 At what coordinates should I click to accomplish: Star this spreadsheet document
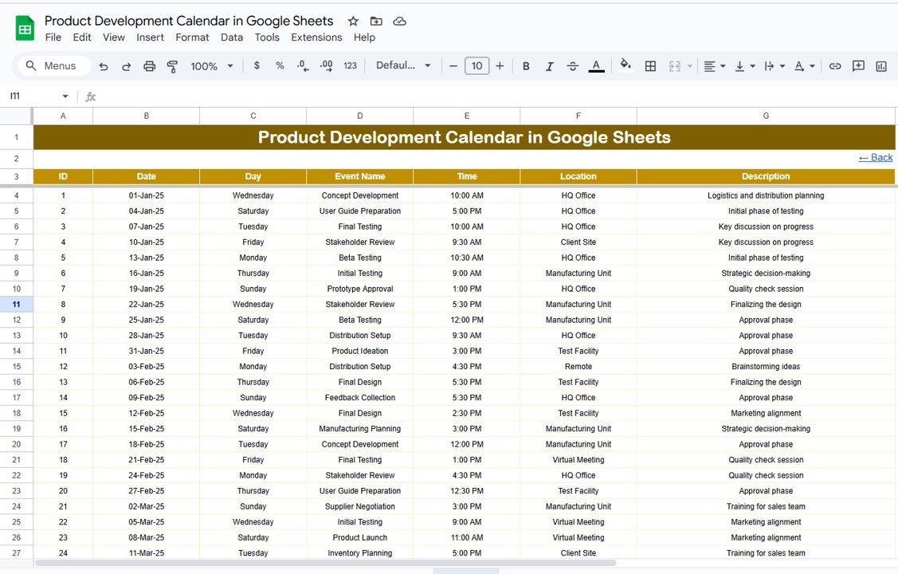click(x=353, y=22)
